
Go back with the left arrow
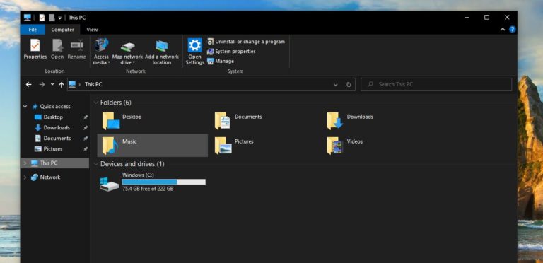29,84
